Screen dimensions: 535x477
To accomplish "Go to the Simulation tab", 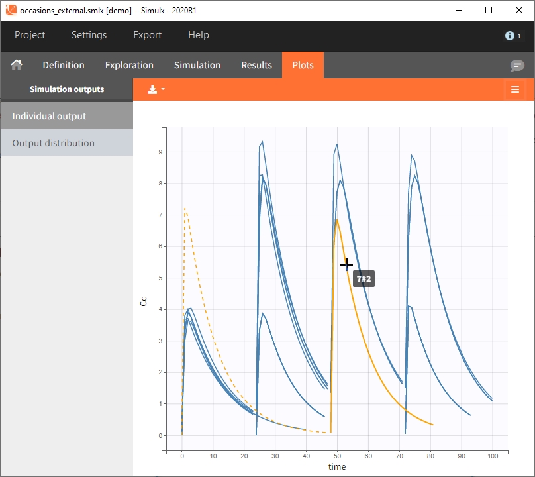I will click(x=197, y=65).
